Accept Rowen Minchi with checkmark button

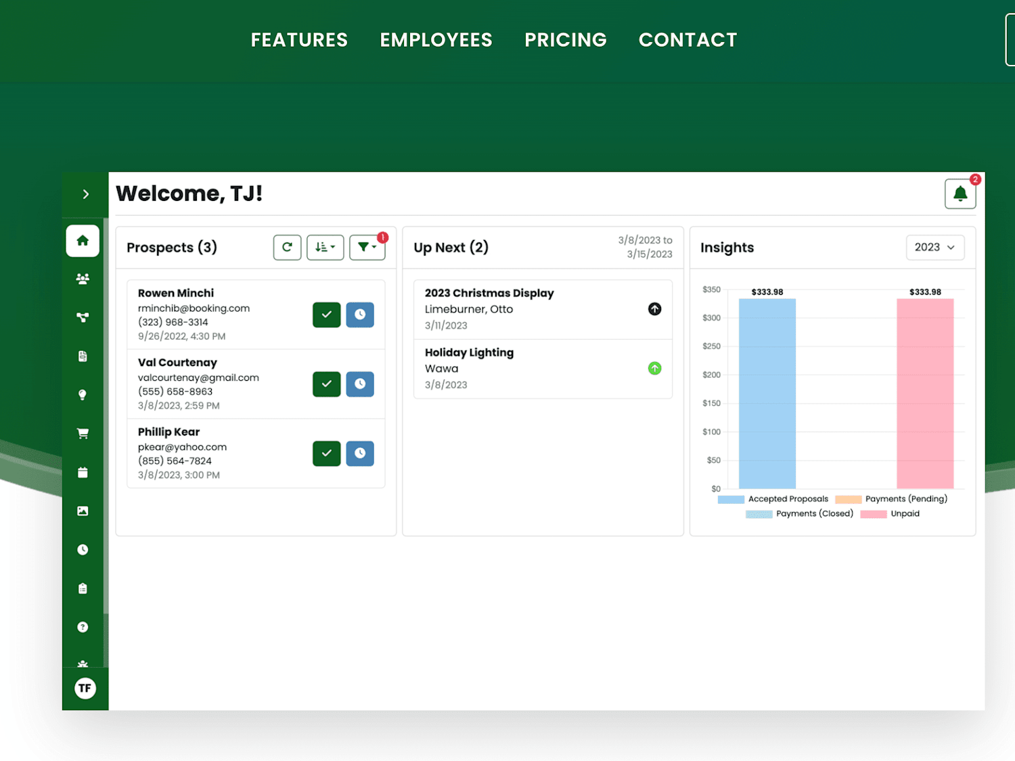[x=327, y=315]
